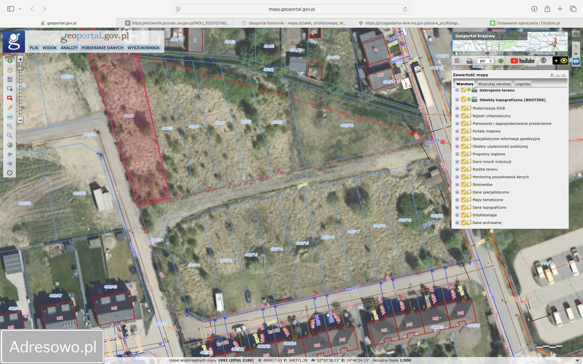
Task: Toggle Portale mapowe checkbox
Action: pos(464,131)
